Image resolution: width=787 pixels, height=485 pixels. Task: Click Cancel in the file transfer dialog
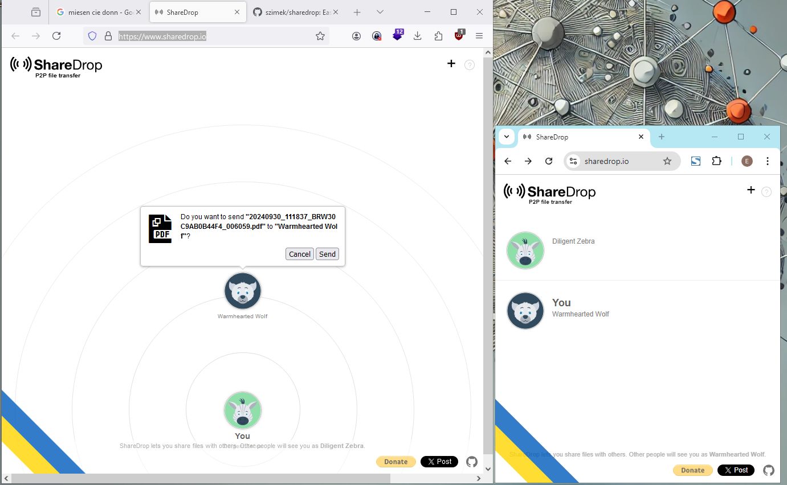pos(299,254)
